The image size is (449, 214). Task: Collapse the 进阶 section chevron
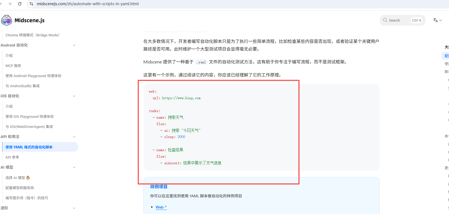74,208
